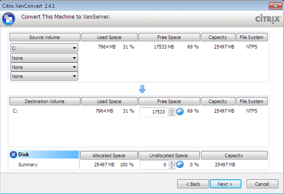Open the C: source volume dropdown
Screen dimensions: 284x194
[44, 48]
